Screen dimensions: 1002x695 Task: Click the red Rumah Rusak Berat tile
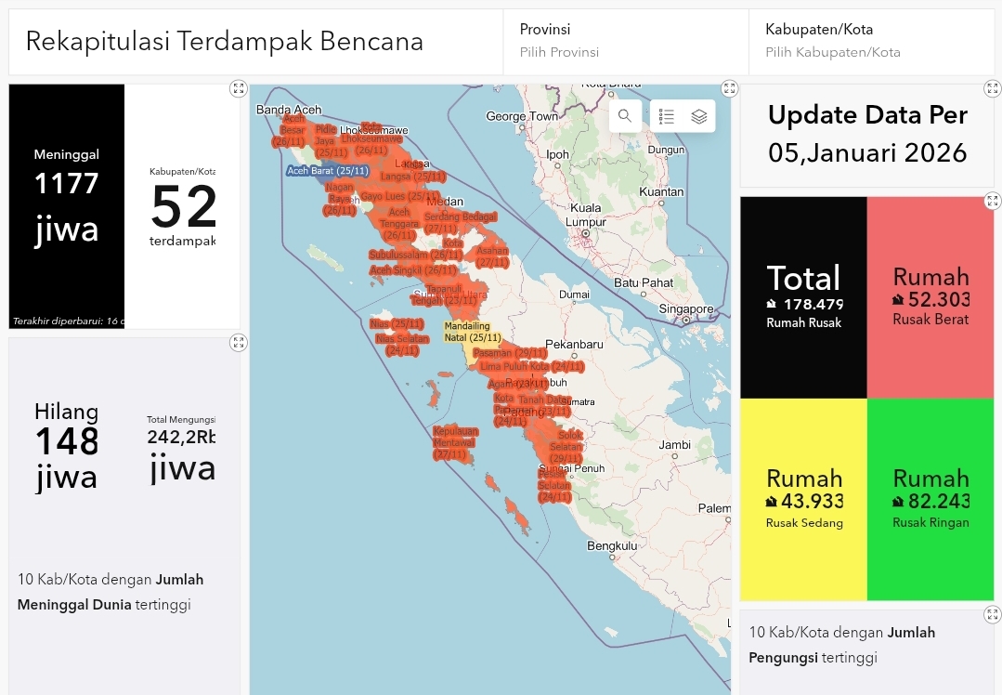click(x=930, y=297)
